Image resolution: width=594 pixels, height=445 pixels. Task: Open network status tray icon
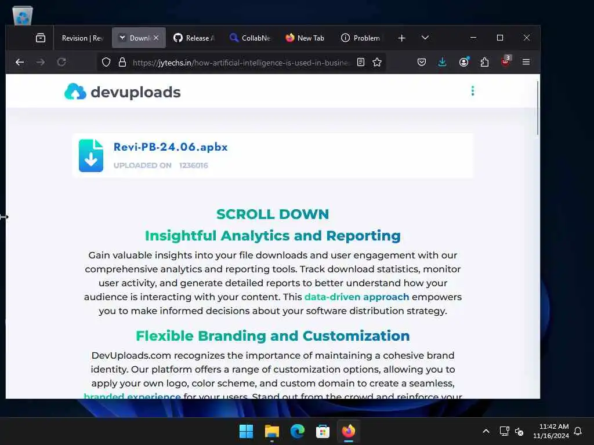pyautogui.click(x=504, y=431)
